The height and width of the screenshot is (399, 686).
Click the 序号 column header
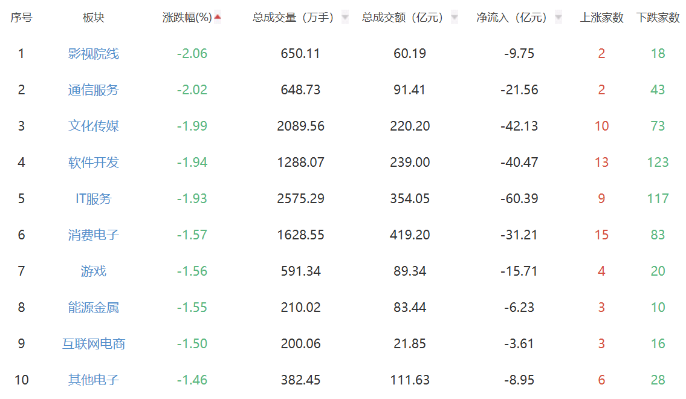[x=21, y=18]
